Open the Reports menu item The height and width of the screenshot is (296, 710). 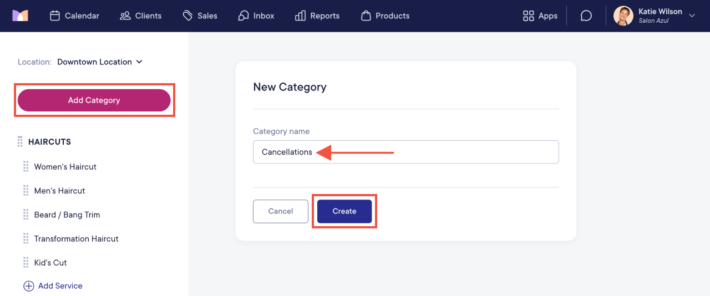[x=317, y=16]
